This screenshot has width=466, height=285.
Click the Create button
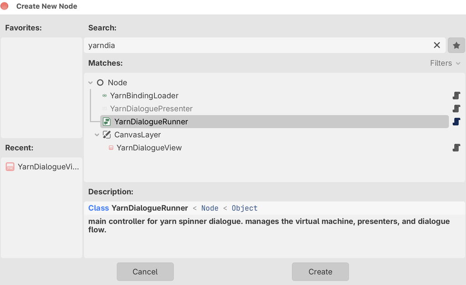point(320,272)
